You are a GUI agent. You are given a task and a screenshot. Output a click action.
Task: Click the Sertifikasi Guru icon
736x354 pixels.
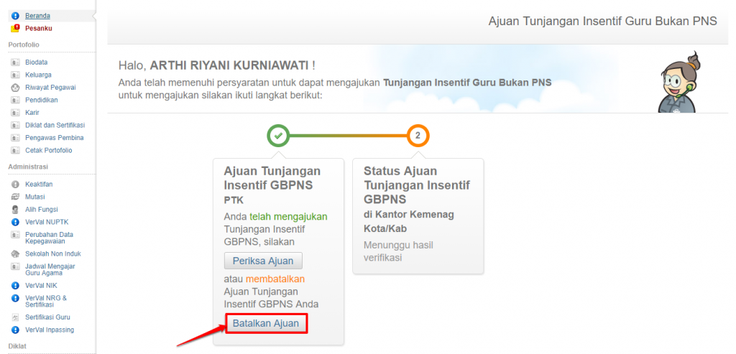(15, 317)
